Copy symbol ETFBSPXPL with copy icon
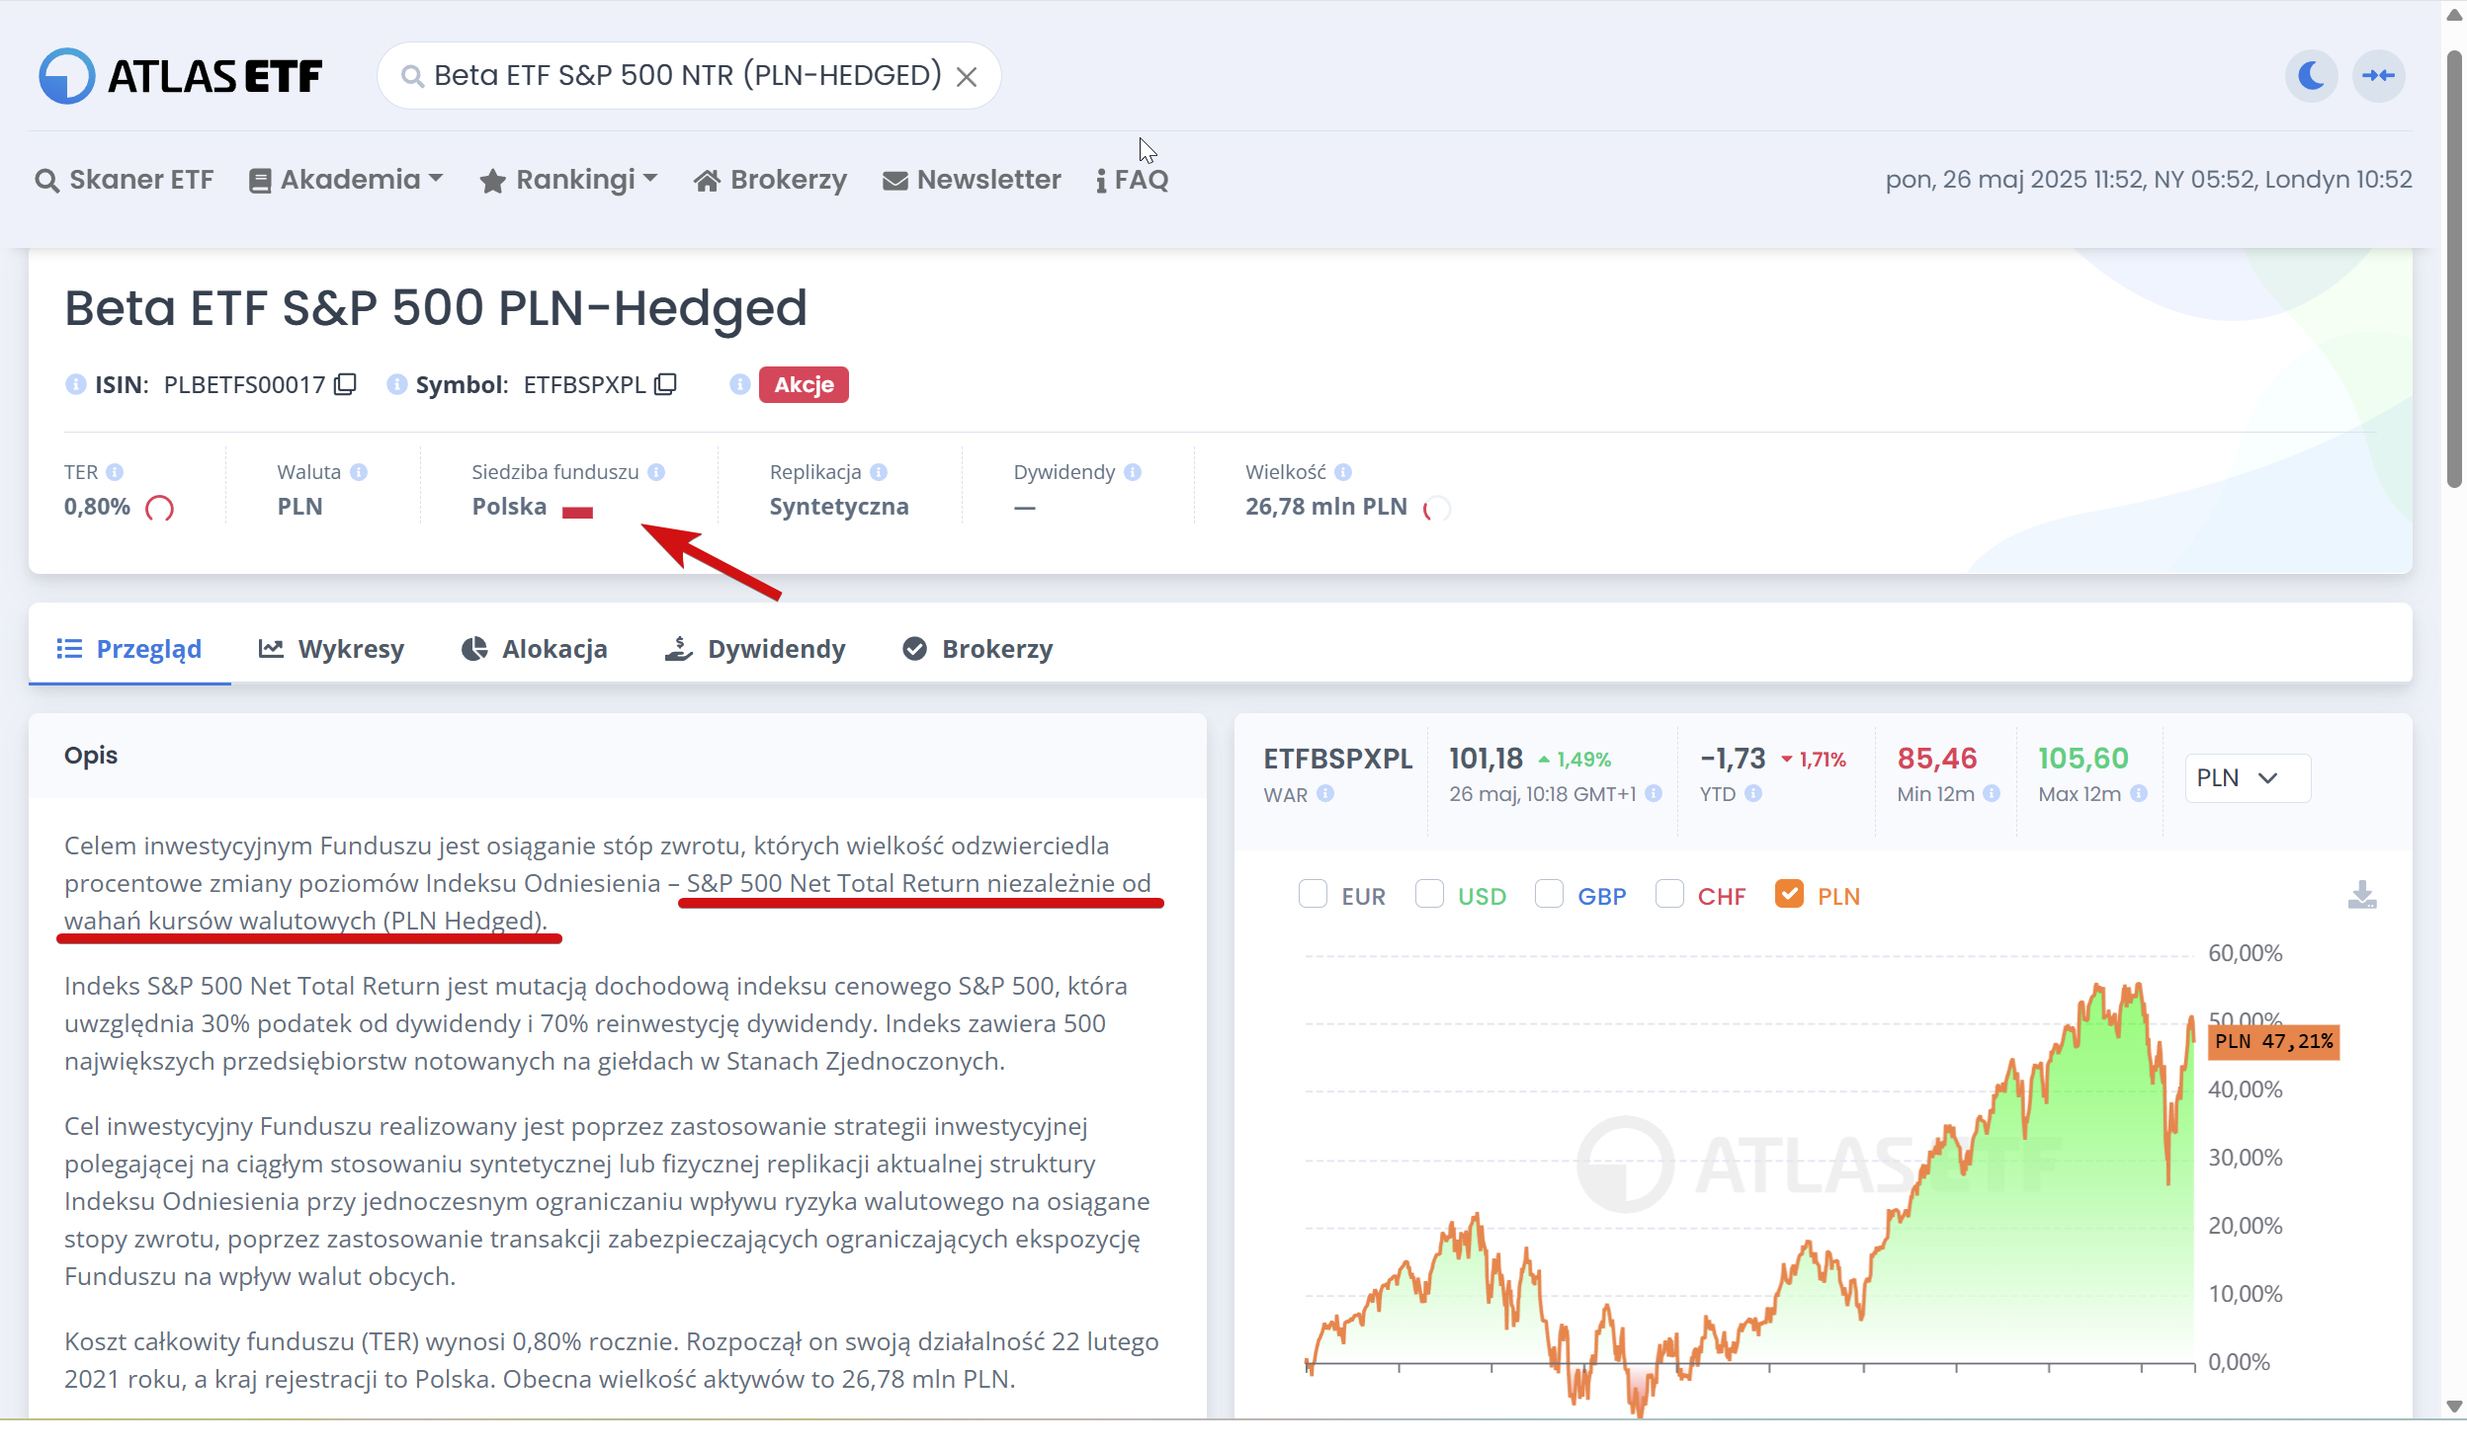The height and width of the screenshot is (1450, 2467). pyautogui.click(x=666, y=384)
